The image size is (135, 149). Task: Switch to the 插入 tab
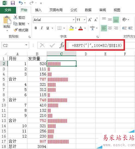click(x=38, y=10)
